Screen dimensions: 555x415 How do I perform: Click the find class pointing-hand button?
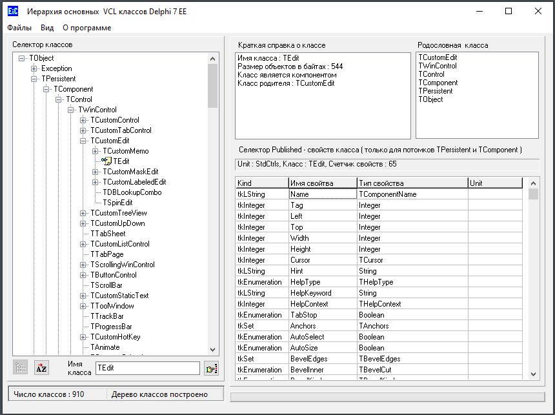coord(210,369)
